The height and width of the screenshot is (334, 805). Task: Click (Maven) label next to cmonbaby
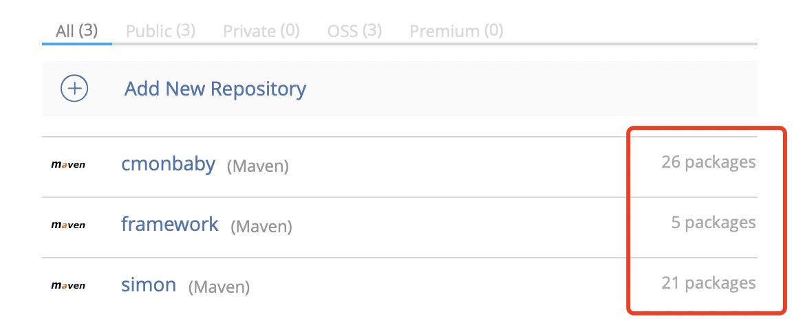point(258,166)
